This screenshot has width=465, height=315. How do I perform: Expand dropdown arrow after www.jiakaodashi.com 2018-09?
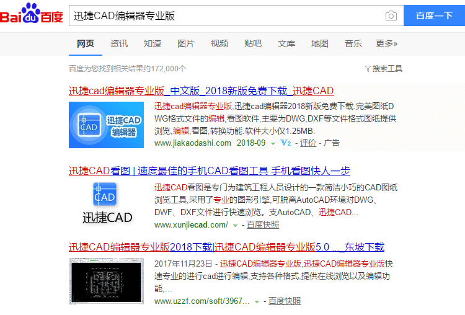[x=273, y=144]
